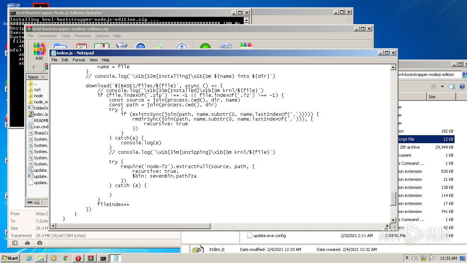Click the Name column header in WinRAR
This screenshot has height=263, width=467.
click(x=37, y=77)
